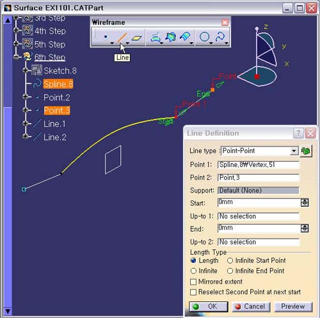Increase the Start value with spinner
The width and height of the screenshot is (320, 318).
tap(305, 201)
